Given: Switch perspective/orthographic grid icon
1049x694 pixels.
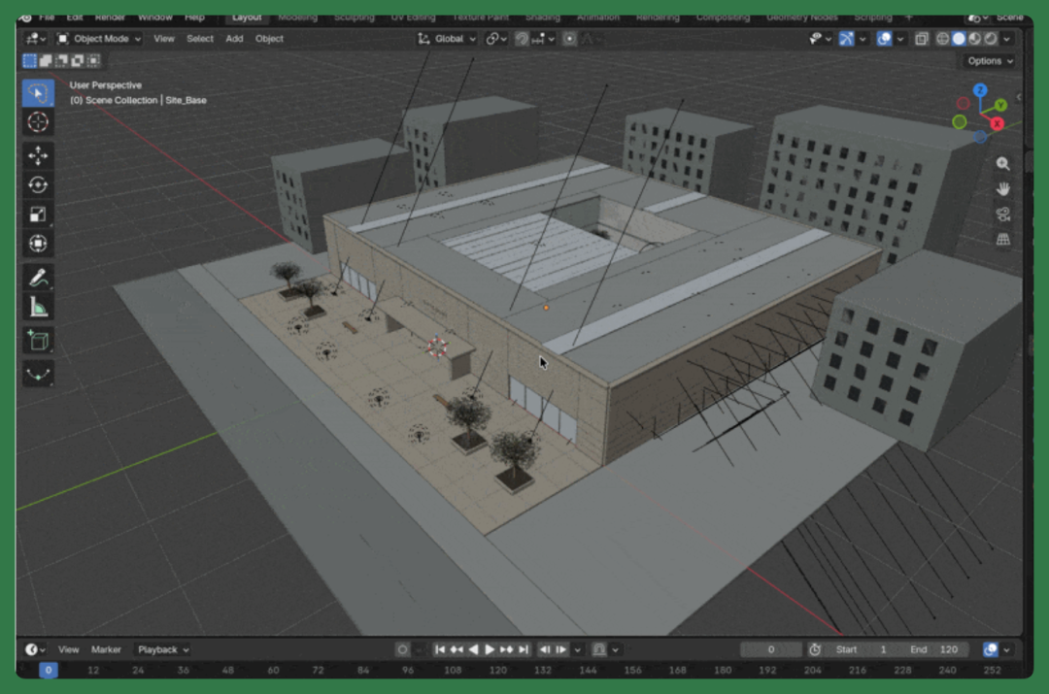Looking at the screenshot, I should [1002, 240].
